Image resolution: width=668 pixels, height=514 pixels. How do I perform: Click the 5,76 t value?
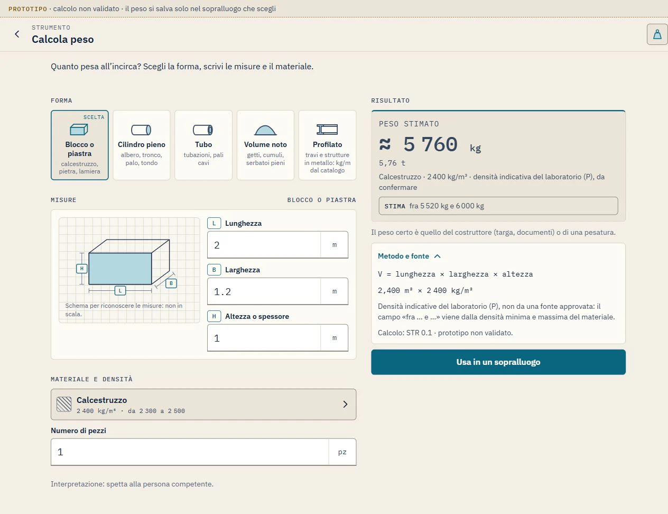click(392, 163)
